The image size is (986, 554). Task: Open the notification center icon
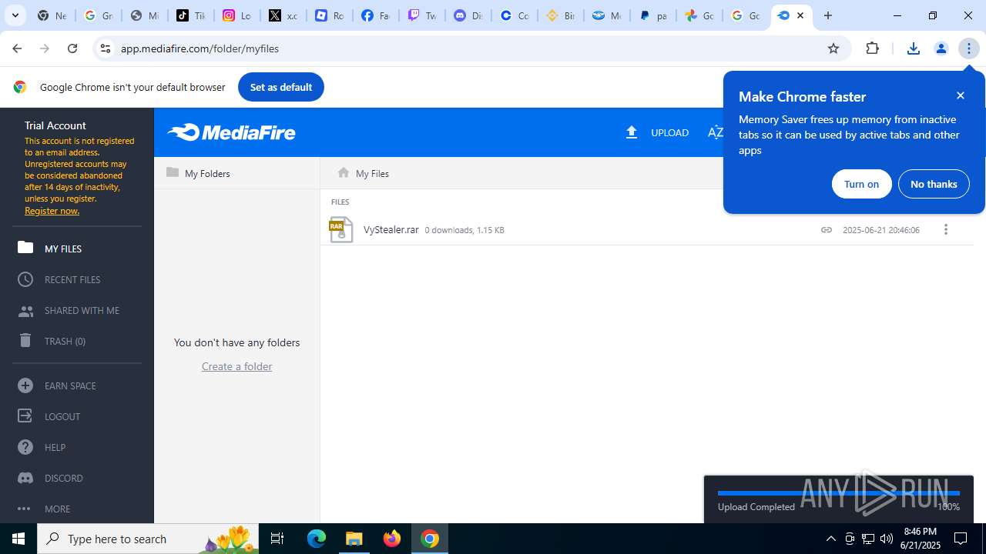pos(961,539)
